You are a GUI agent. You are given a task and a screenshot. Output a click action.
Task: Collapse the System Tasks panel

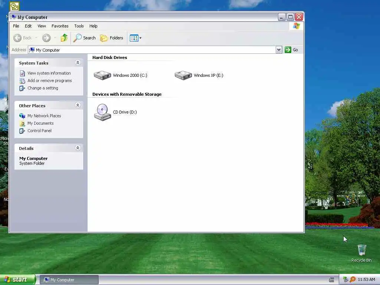coord(78,63)
